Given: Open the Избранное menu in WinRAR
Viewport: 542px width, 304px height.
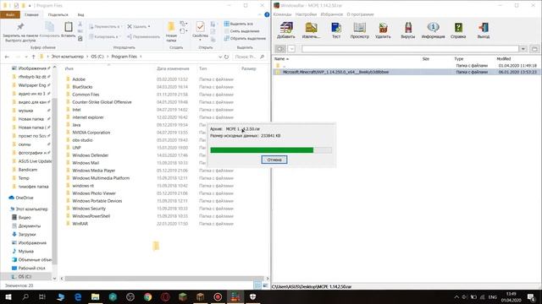Looking at the screenshot, I should 331,14.
